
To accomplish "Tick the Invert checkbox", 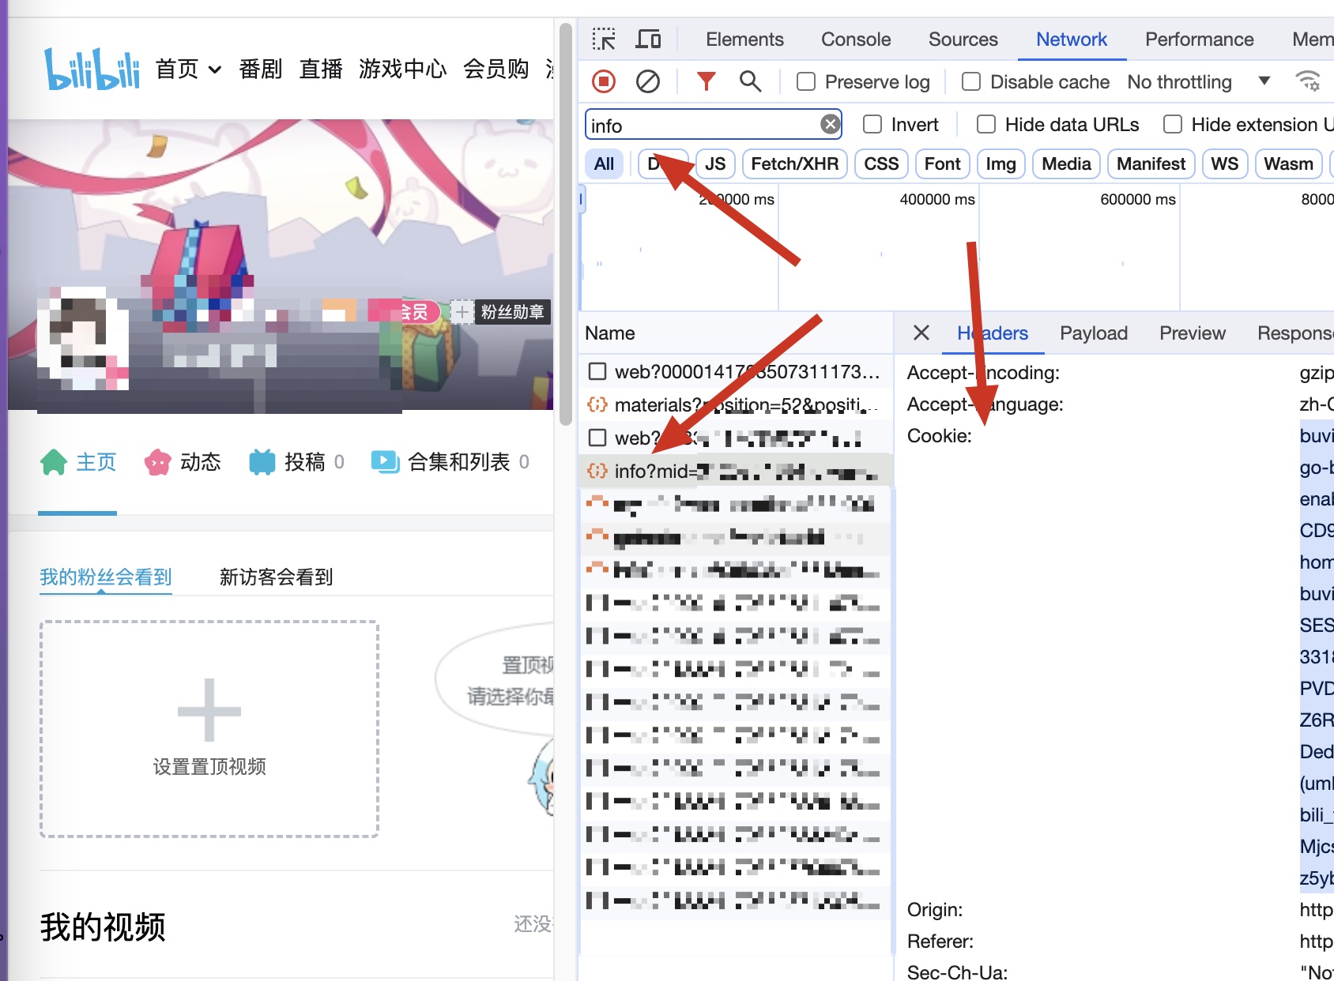I will pos(872,124).
